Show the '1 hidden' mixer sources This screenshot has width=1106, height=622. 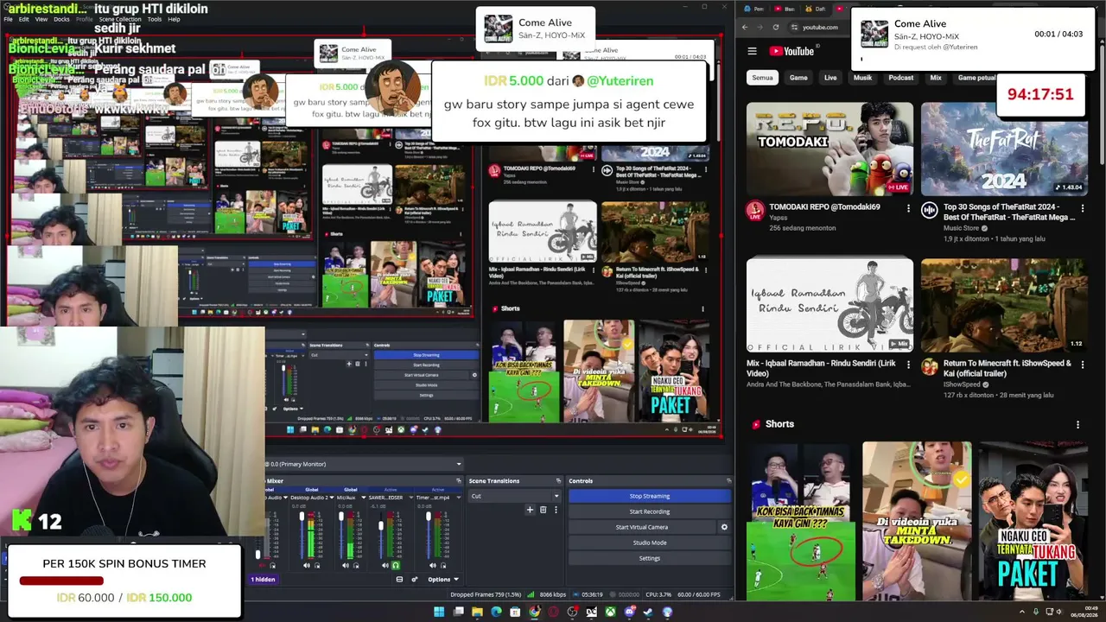[263, 579]
